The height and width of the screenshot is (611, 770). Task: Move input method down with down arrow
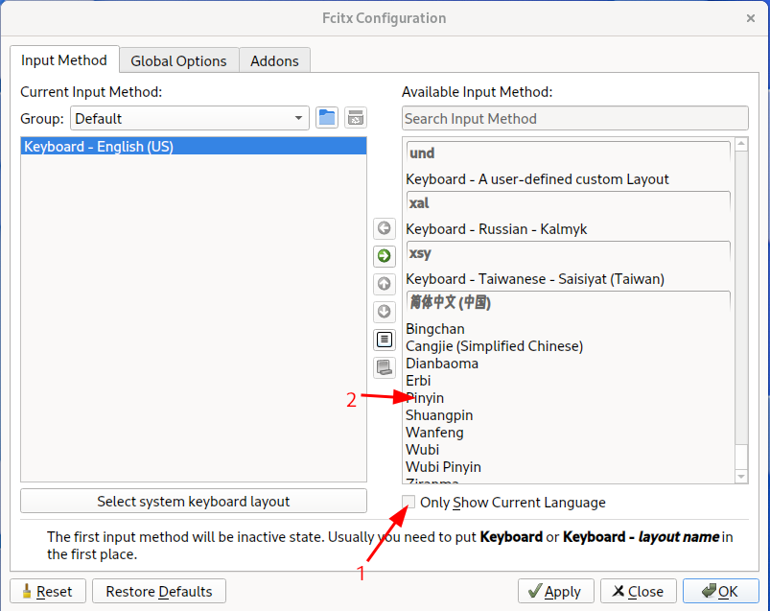pyautogui.click(x=385, y=312)
